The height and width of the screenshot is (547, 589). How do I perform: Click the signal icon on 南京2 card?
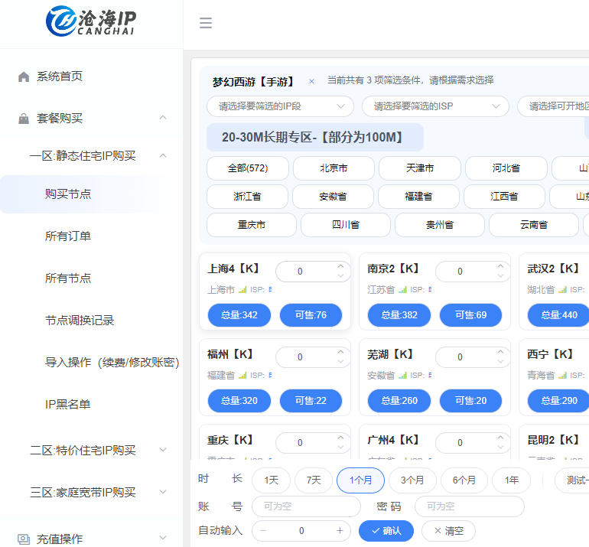[402, 290]
